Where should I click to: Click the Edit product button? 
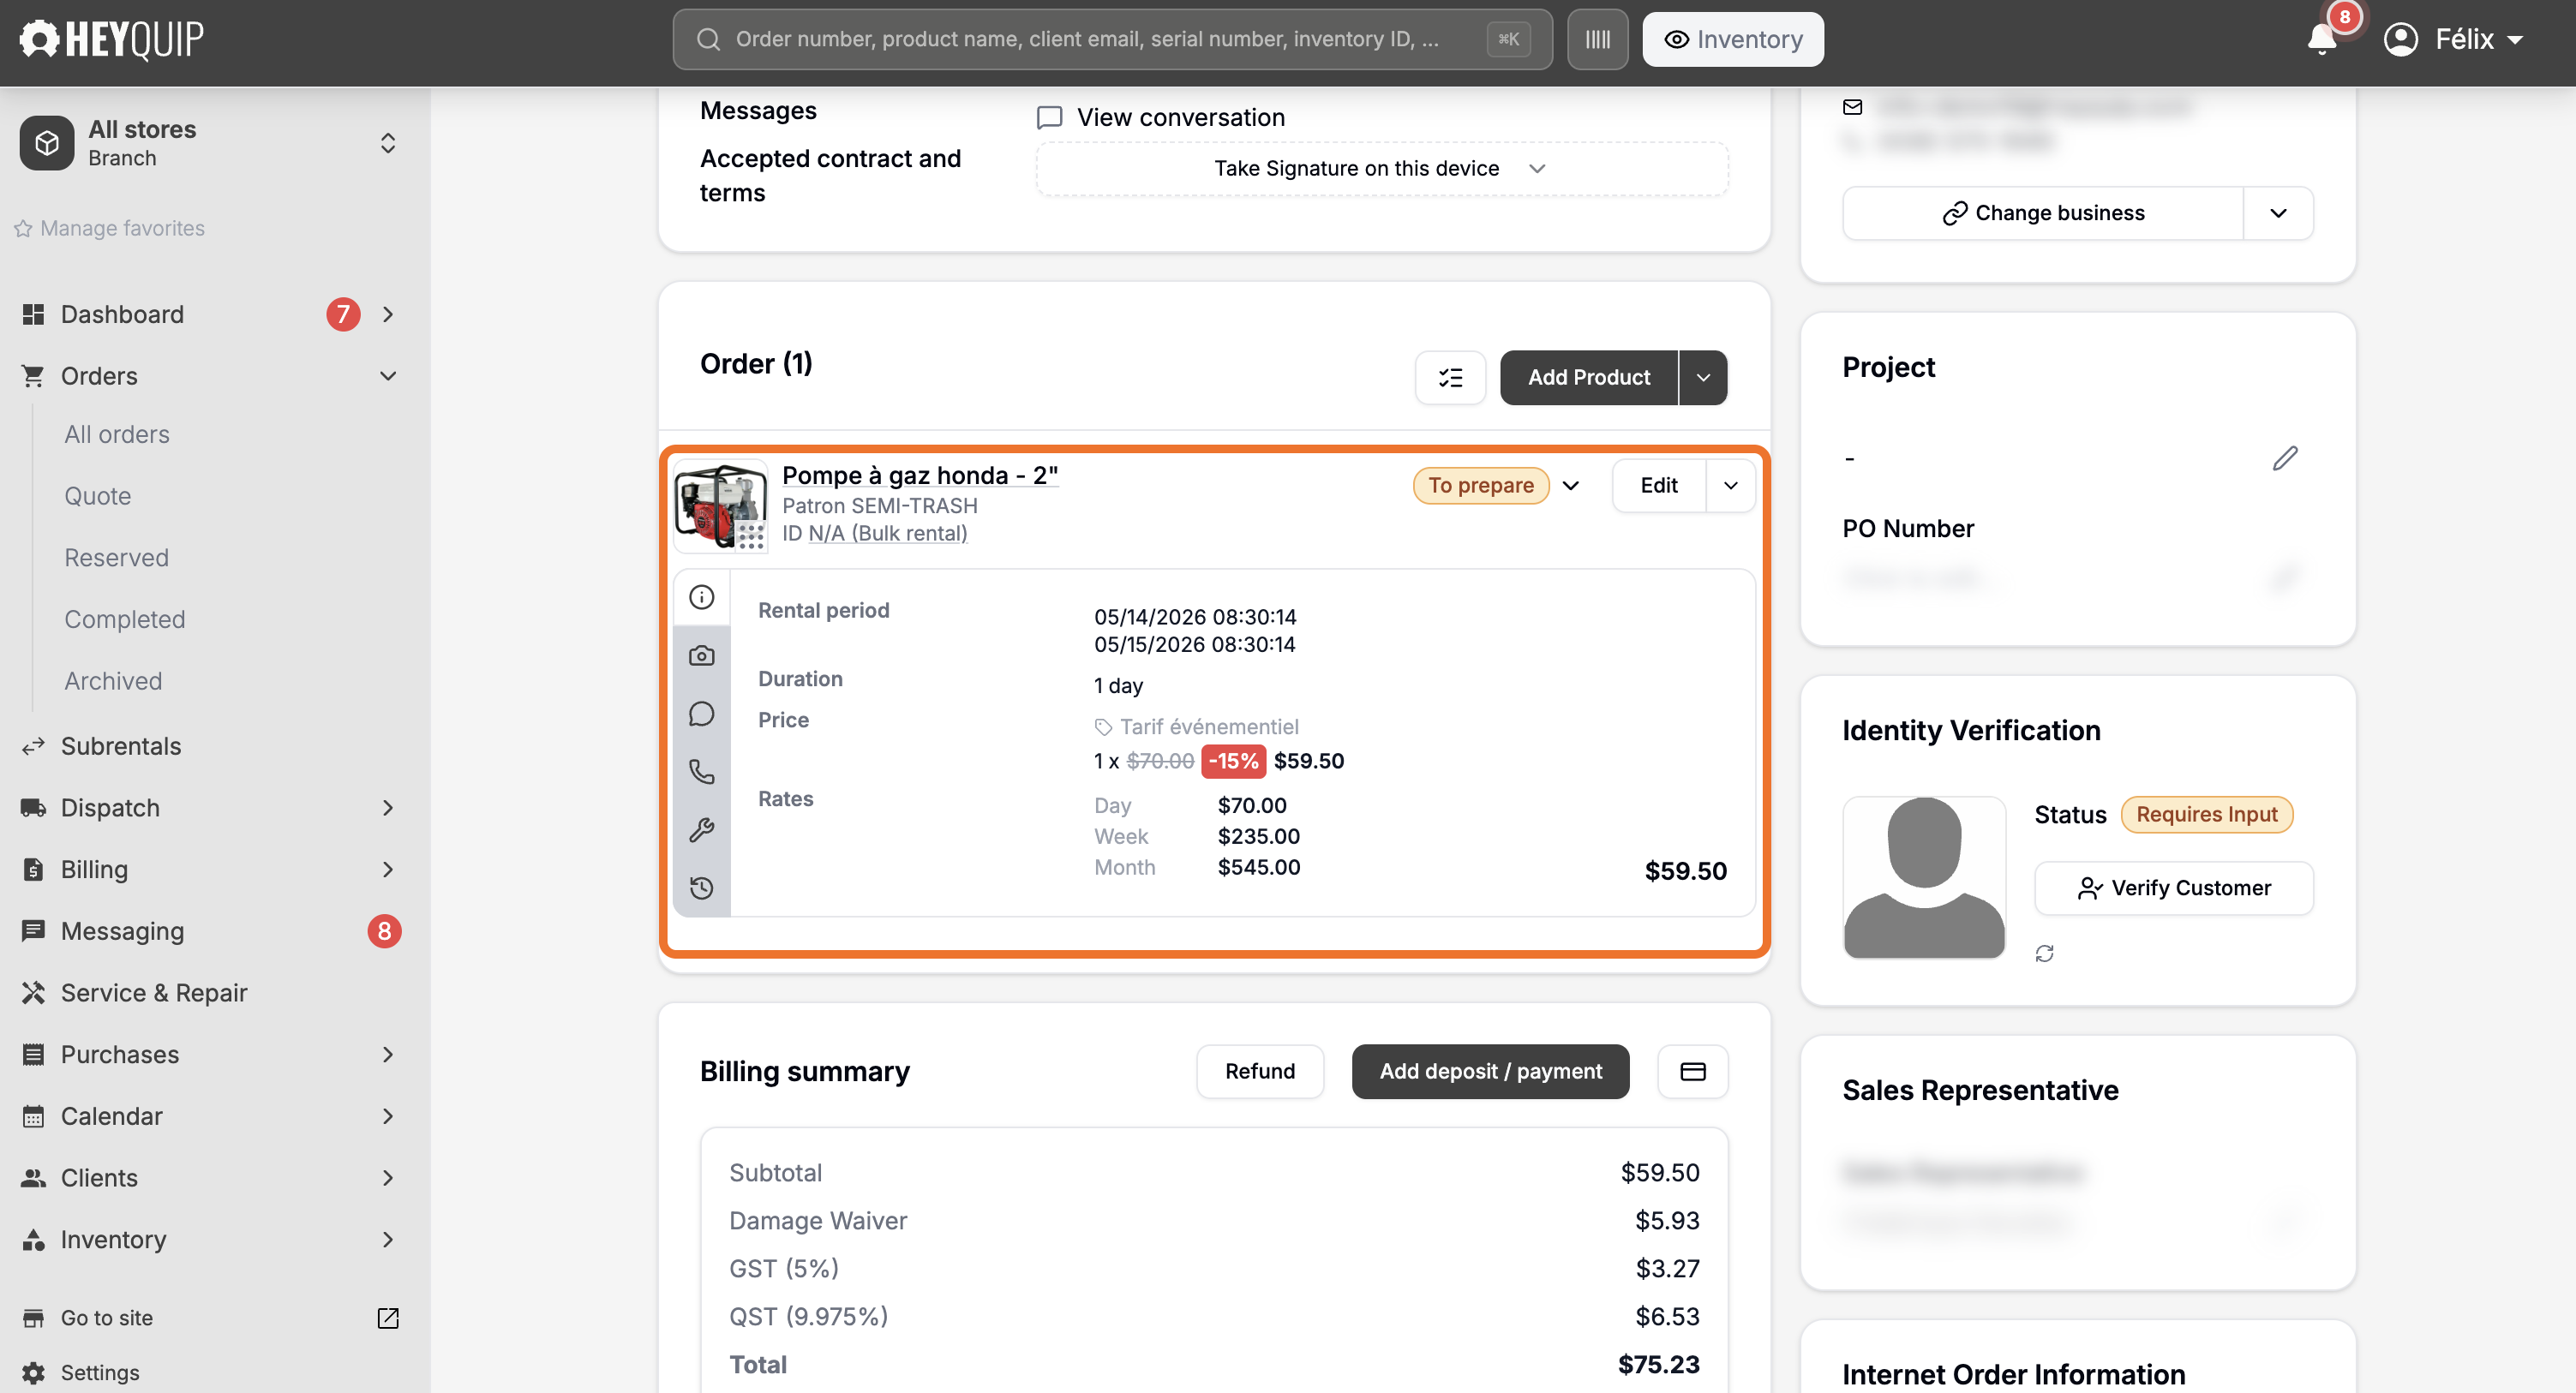click(x=1658, y=485)
